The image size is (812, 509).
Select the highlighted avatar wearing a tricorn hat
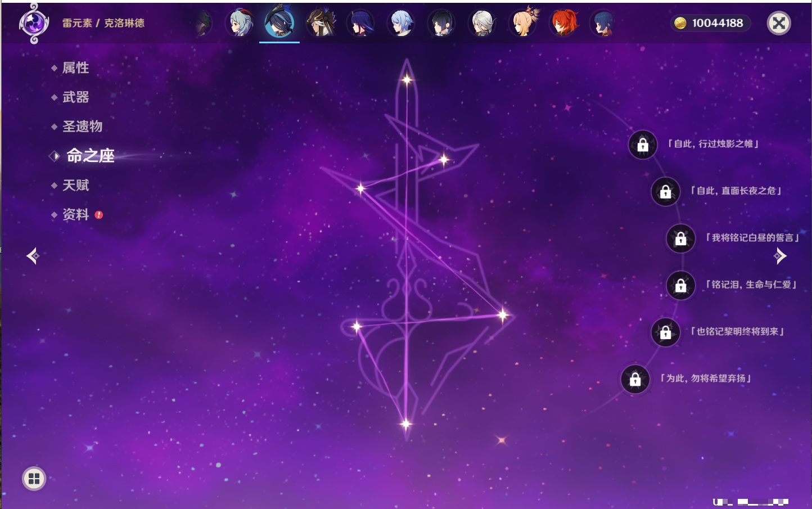(x=279, y=22)
